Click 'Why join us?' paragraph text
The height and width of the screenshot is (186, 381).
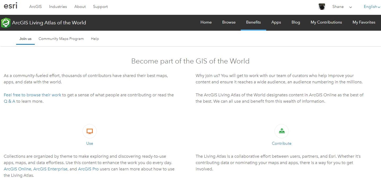(279, 79)
